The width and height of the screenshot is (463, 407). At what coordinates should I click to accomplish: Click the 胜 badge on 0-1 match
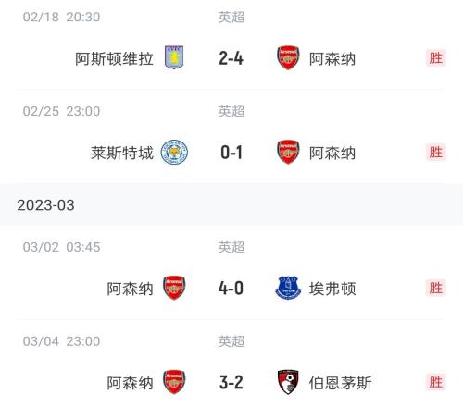pos(436,153)
